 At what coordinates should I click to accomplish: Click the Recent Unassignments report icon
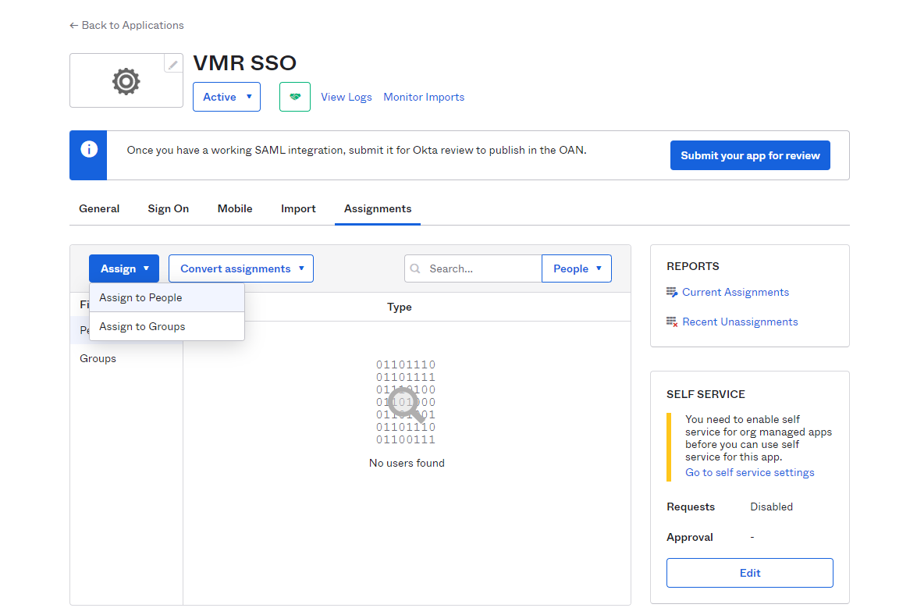672,322
